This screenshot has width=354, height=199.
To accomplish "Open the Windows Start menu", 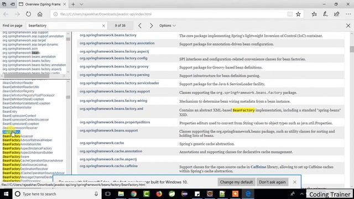I will [6, 194].
